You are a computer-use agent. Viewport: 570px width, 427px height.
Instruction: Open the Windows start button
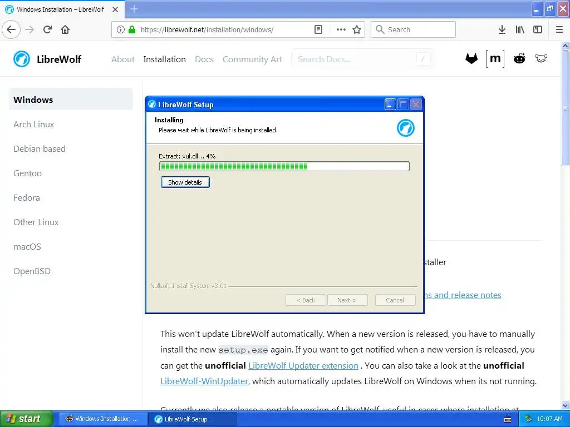26,419
